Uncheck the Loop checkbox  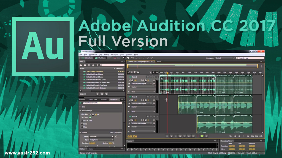click(x=82, y=124)
